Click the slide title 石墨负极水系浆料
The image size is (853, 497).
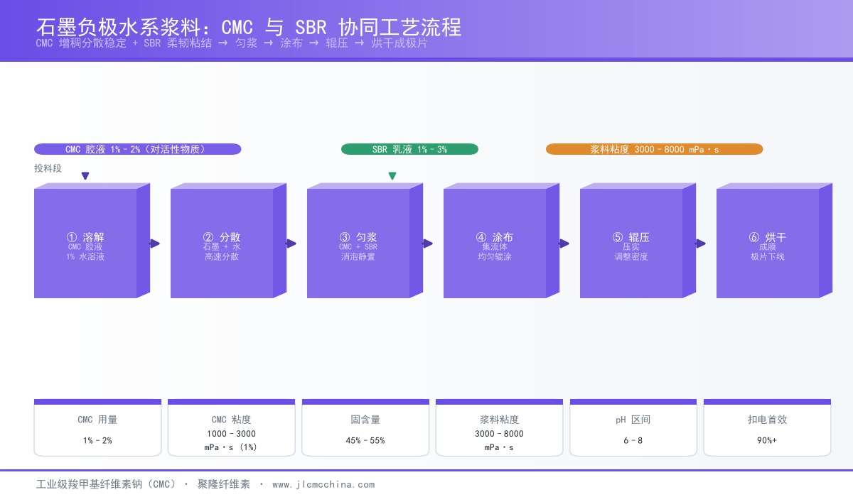[249, 27]
